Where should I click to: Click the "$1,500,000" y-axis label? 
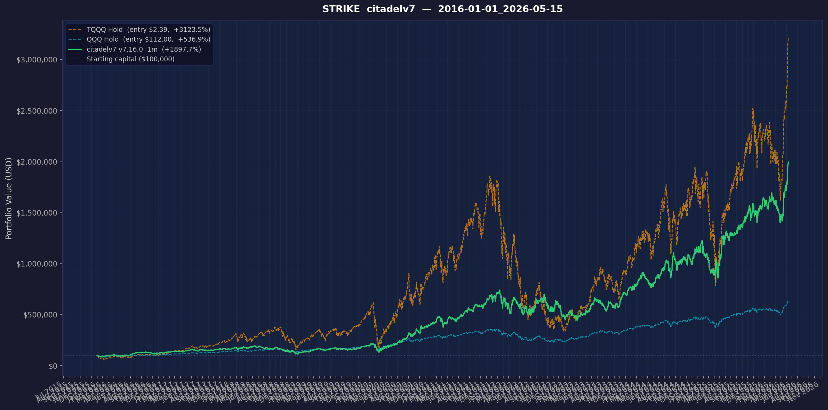pyautogui.click(x=37, y=213)
